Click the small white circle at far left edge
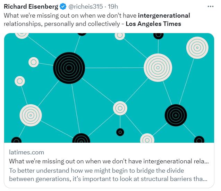221x191 pixels. 20,81
